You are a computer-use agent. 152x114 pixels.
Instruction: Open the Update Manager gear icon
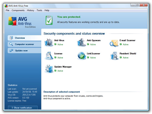click(x=49, y=69)
